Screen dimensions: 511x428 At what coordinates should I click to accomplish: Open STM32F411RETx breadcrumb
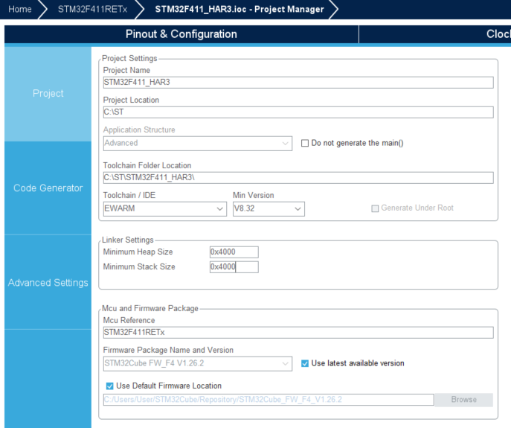(x=92, y=9)
